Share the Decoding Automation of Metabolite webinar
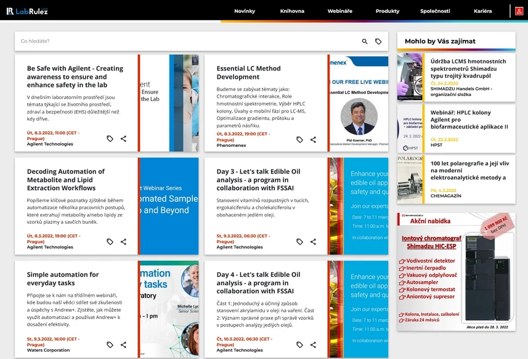Screen dimensions: 528x359 click(x=124, y=242)
